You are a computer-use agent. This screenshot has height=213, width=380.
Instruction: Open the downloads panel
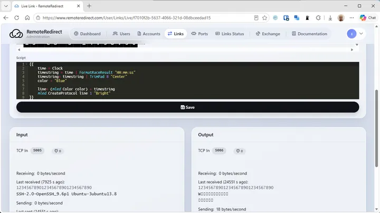[330, 18]
